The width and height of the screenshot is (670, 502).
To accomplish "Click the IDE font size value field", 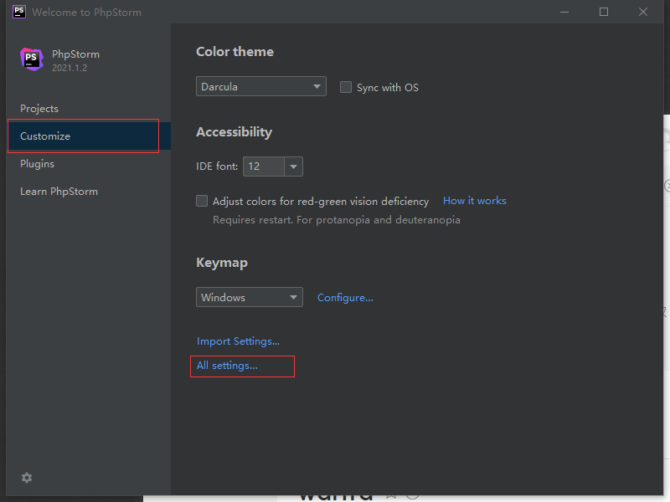I will pyautogui.click(x=263, y=166).
